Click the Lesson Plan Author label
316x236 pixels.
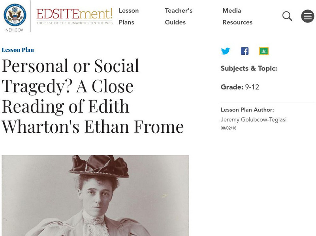point(247,110)
